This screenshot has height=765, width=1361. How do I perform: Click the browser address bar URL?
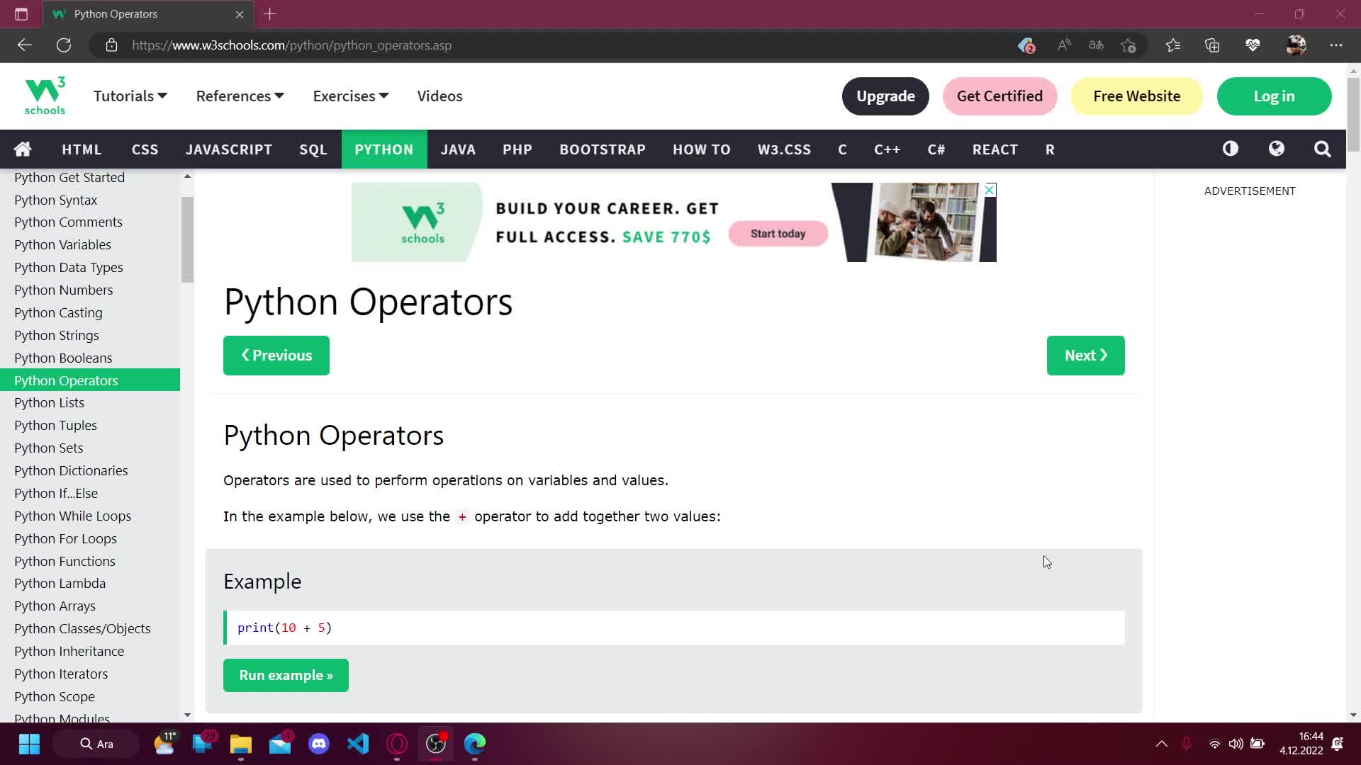pos(291,45)
